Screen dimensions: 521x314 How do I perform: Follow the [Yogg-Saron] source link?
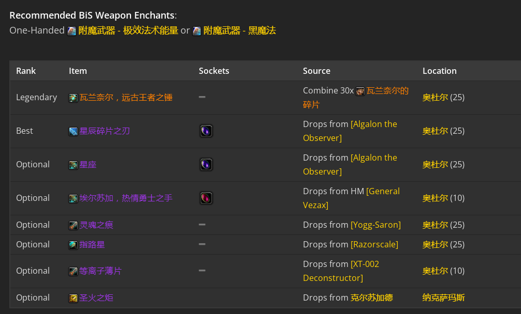(x=376, y=225)
